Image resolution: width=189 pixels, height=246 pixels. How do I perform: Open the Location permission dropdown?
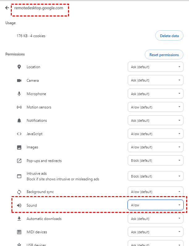155,67
